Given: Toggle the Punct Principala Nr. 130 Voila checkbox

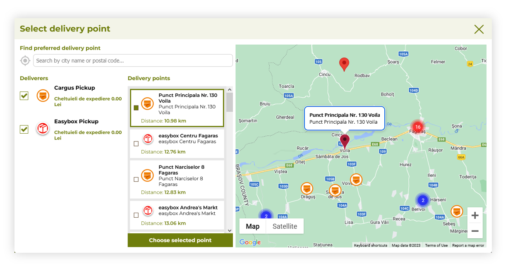Looking at the screenshot, I should pyautogui.click(x=136, y=108).
